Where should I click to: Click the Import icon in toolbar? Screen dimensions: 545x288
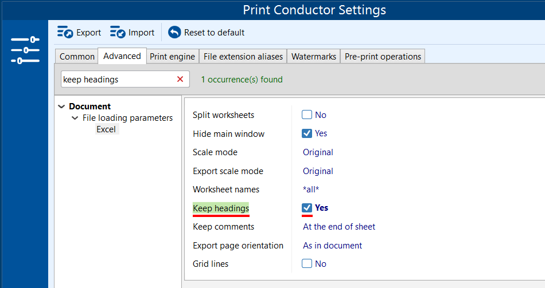click(x=118, y=33)
